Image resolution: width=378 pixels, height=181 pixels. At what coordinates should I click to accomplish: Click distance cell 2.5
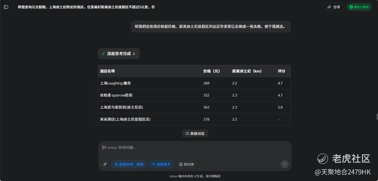(234, 119)
